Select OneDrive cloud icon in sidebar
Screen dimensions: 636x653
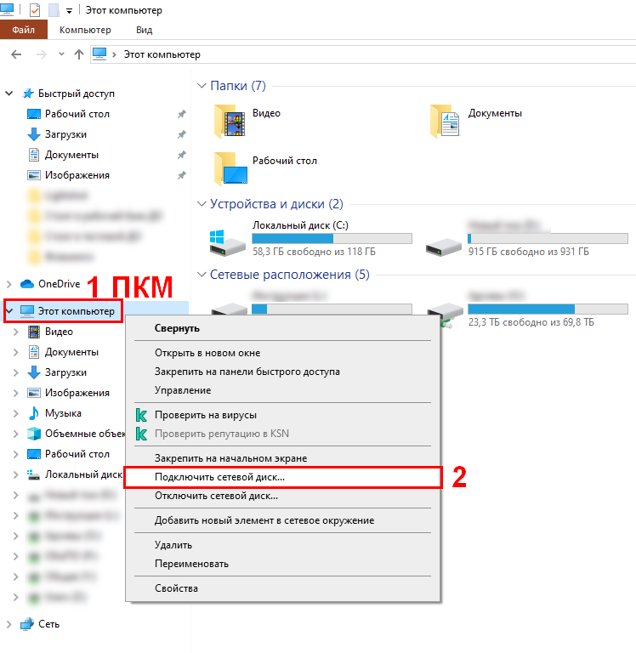click(x=26, y=284)
